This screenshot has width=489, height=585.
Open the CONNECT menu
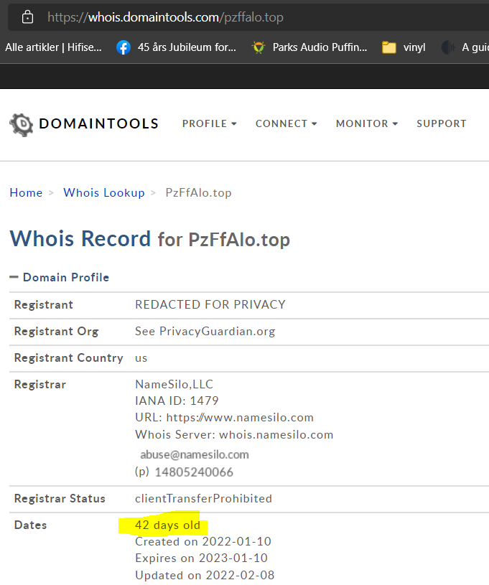click(281, 123)
